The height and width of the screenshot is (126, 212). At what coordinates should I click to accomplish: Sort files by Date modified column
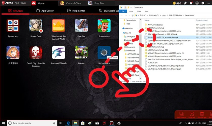202,20
